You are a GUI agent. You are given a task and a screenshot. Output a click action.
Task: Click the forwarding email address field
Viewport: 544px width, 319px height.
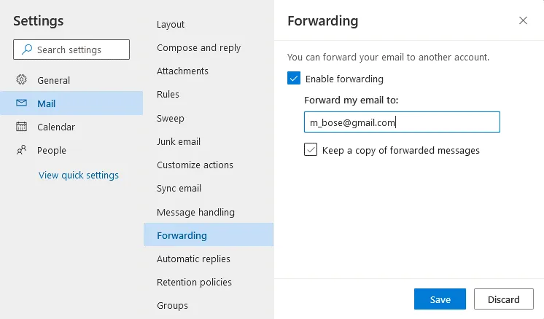click(x=402, y=122)
